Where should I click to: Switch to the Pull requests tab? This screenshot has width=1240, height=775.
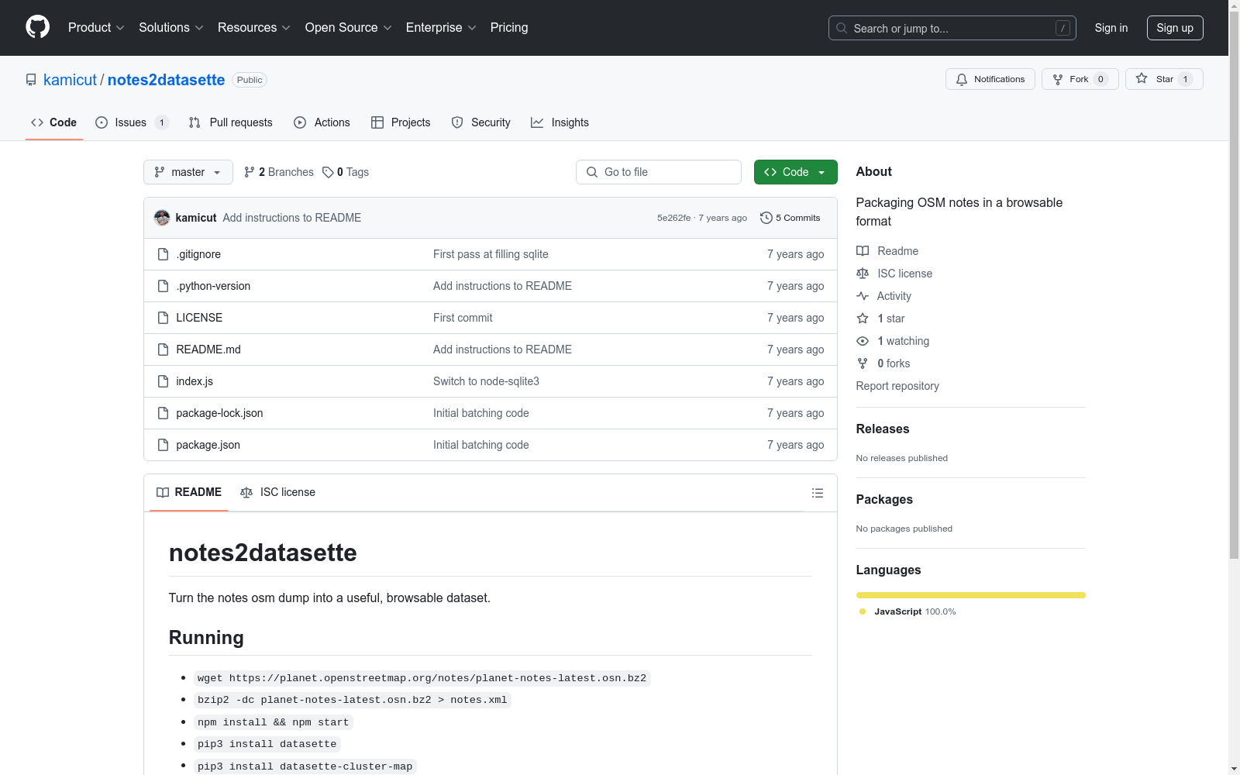pyautogui.click(x=231, y=122)
